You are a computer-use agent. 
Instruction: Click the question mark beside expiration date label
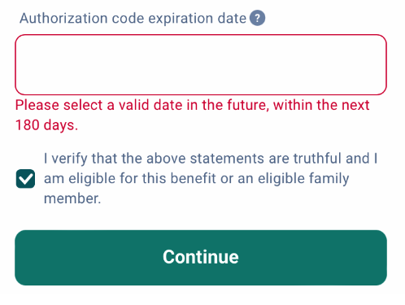pos(257,18)
